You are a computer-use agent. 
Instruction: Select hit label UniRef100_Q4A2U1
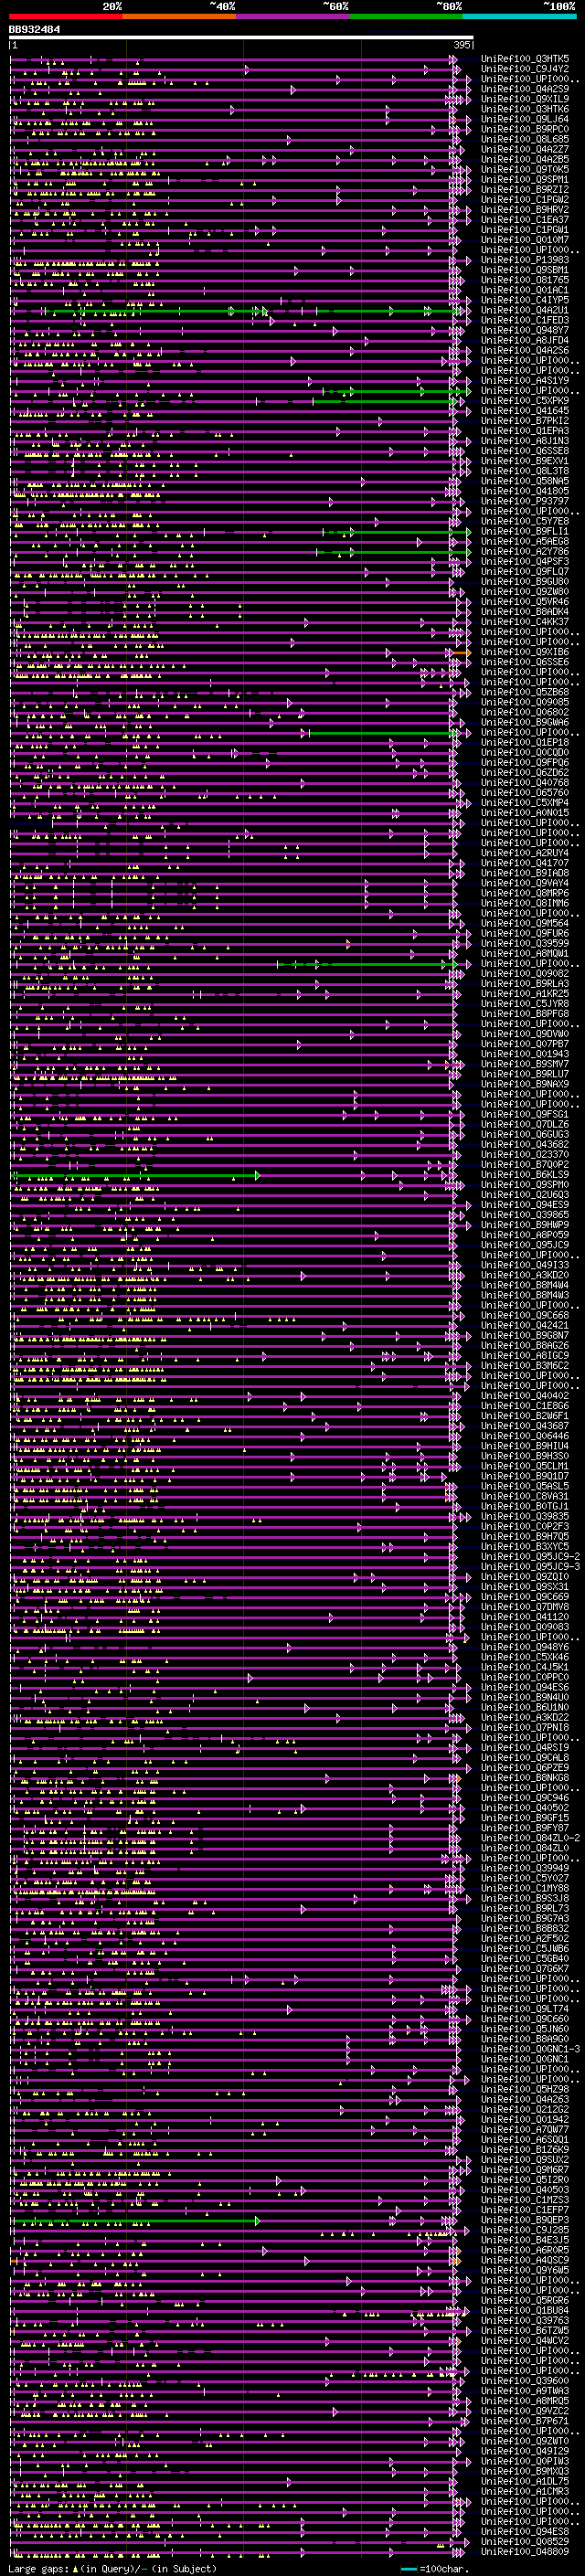pyautogui.click(x=525, y=310)
